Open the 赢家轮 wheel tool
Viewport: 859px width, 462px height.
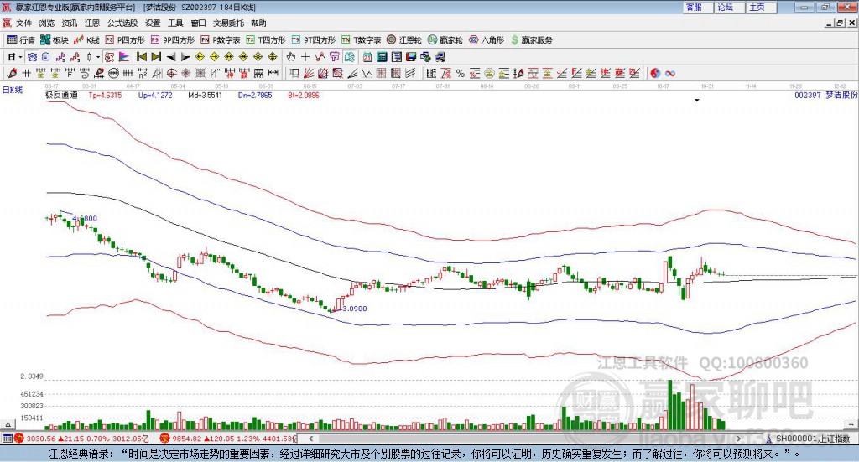[445, 40]
